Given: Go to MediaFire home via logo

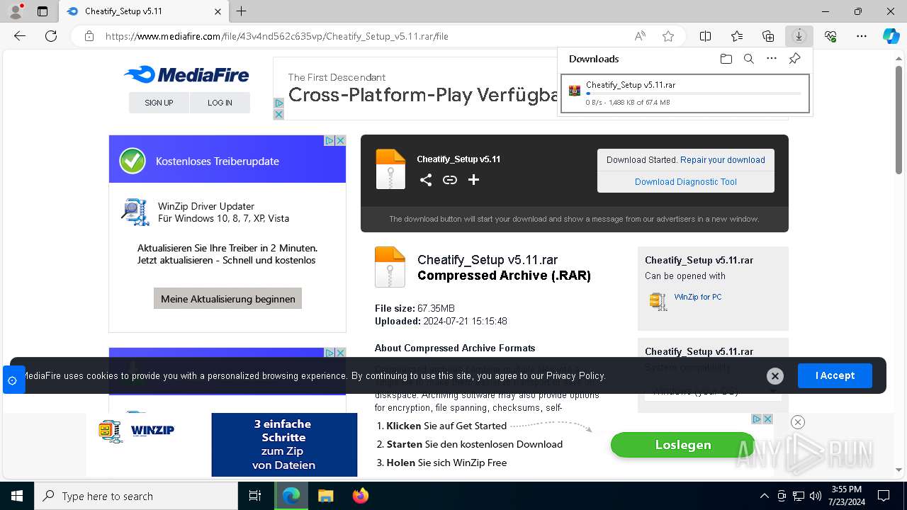Looking at the screenshot, I should (x=186, y=74).
